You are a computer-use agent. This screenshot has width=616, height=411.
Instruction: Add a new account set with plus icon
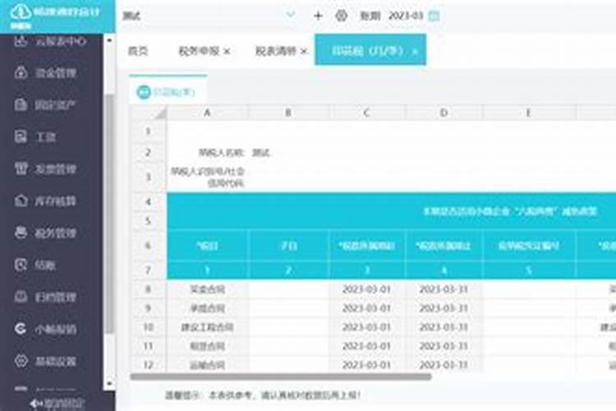click(x=318, y=16)
